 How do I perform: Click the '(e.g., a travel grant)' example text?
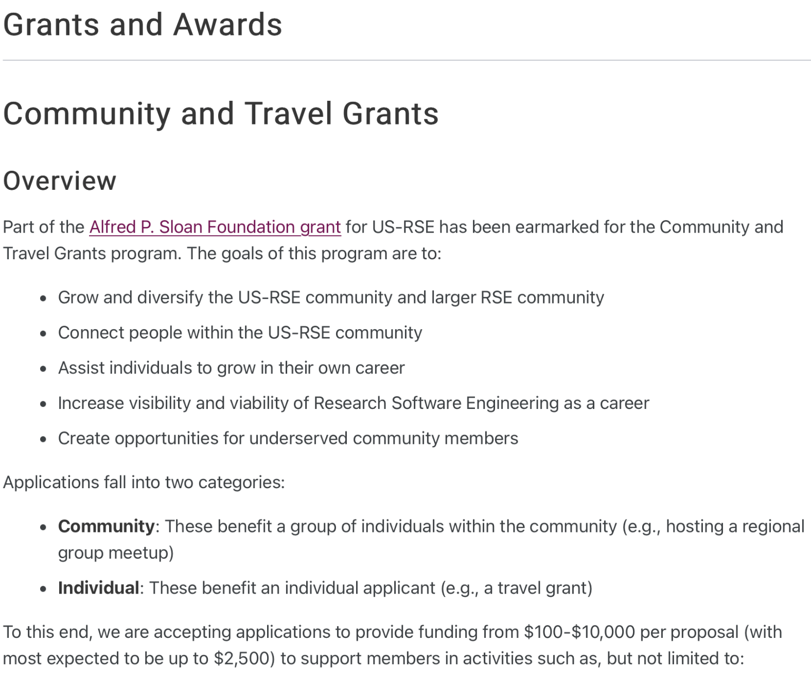coord(516,588)
